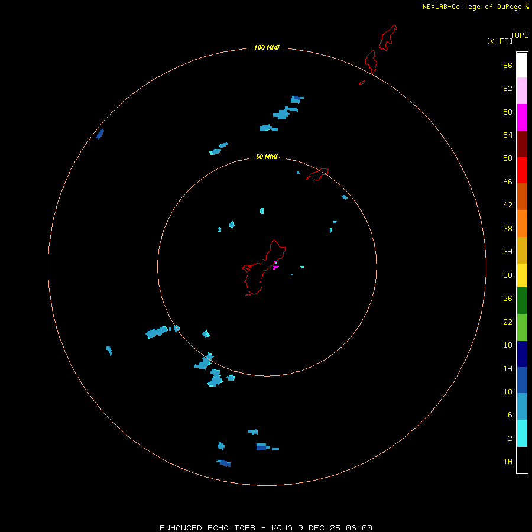The width and height of the screenshot is (532, 532).
Task: Click the TH threshold label
Action: coord(508,462)
